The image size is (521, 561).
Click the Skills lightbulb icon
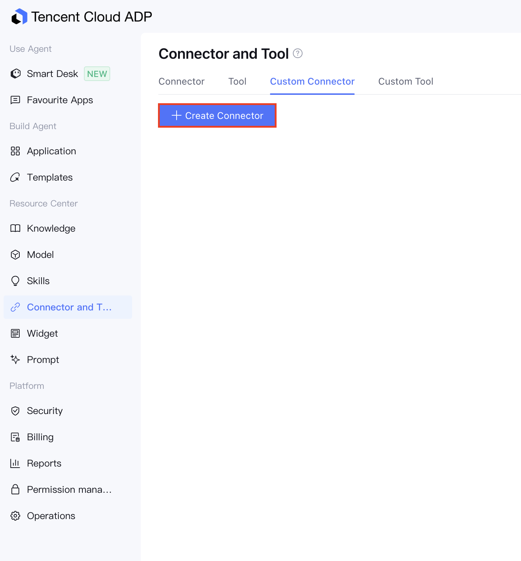pos(15,281)
